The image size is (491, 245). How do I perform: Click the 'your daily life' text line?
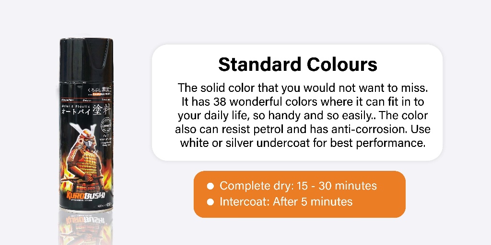[x=303, y=116]
